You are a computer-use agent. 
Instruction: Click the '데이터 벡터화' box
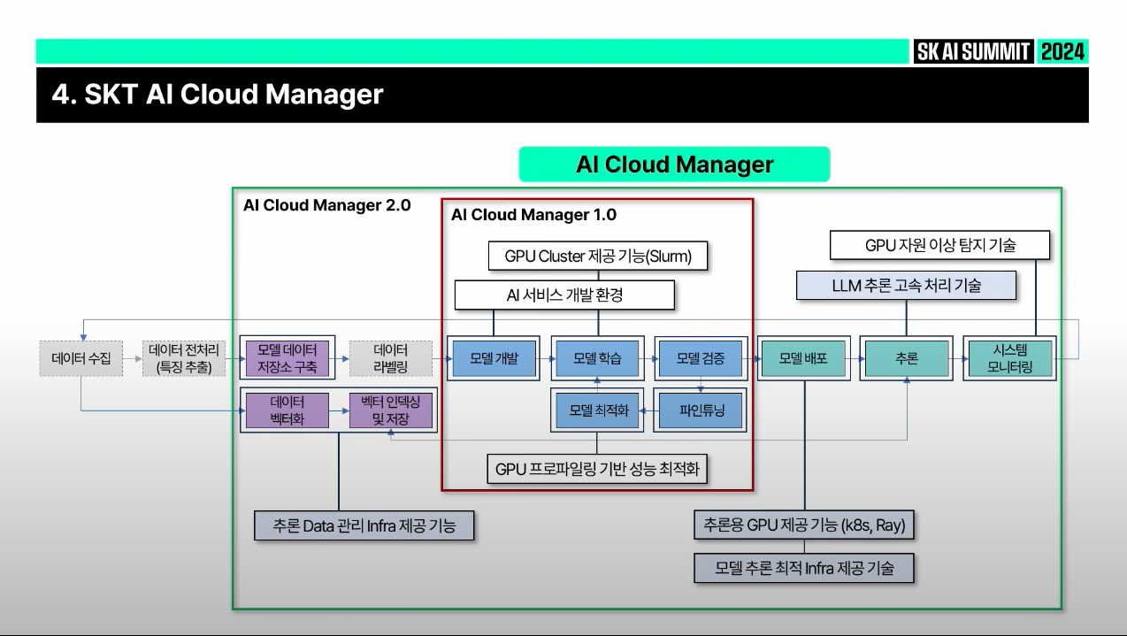tap(287, 410)
